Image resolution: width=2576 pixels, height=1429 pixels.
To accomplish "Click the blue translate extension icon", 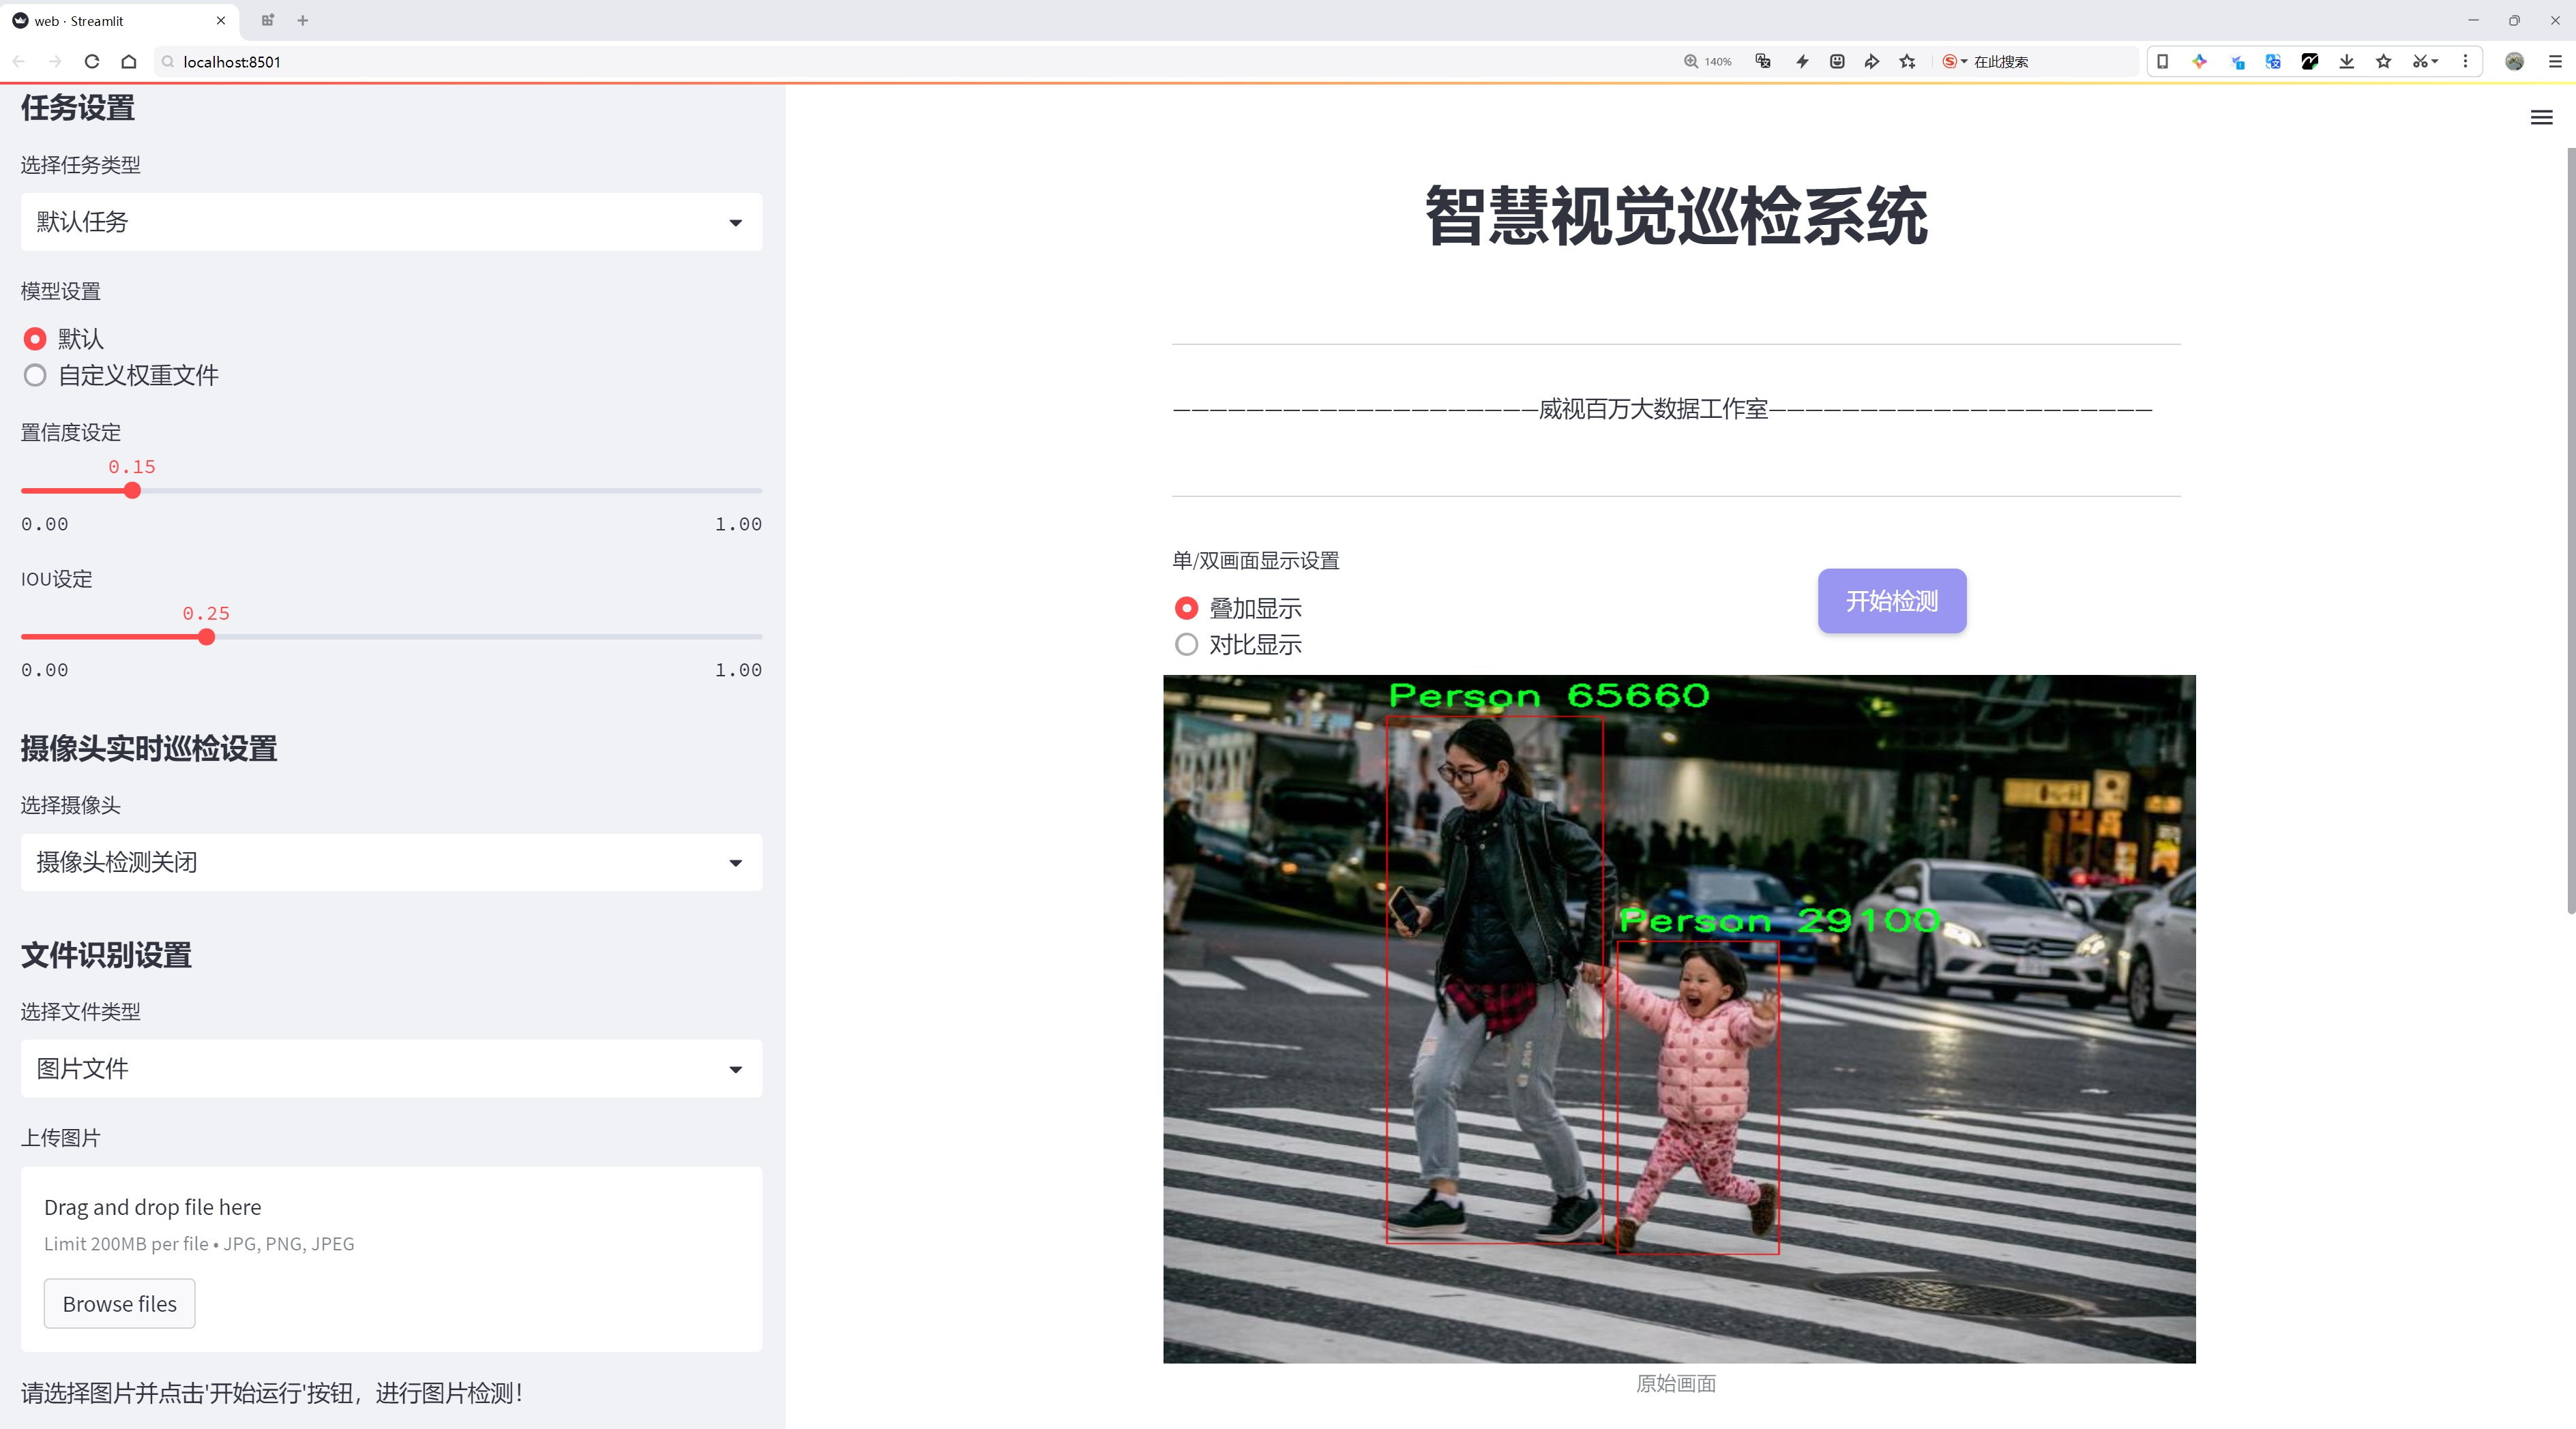I will (2273, 62).
